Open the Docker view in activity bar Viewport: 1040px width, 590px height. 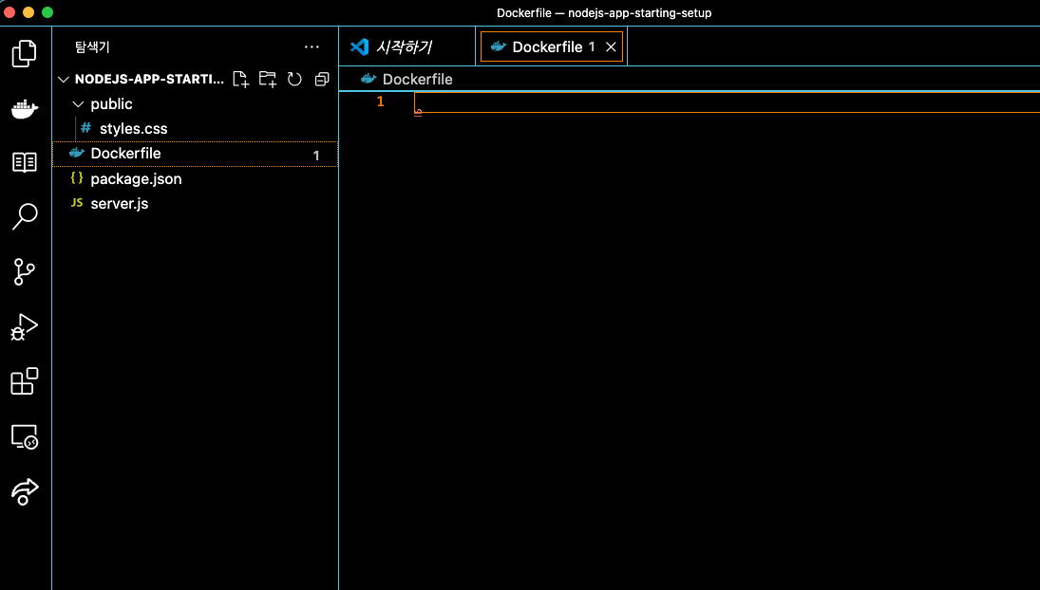pyautogui.click(x=25, y=108)
